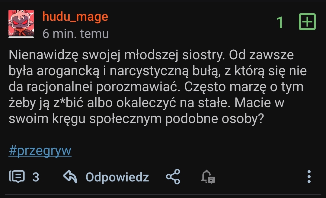Click the horizontal divider below the post

point(163,195)
